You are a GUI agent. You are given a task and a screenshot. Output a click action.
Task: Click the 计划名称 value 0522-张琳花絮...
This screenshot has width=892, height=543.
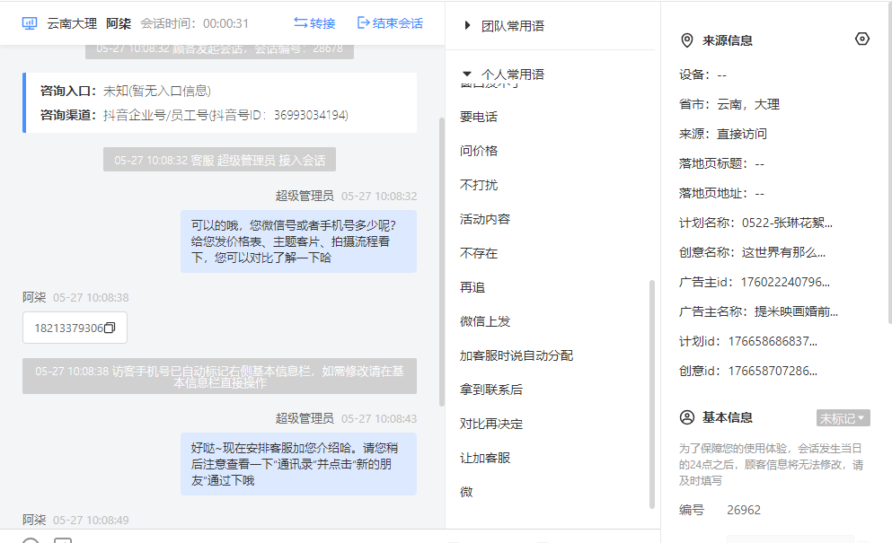pos(787,223)
